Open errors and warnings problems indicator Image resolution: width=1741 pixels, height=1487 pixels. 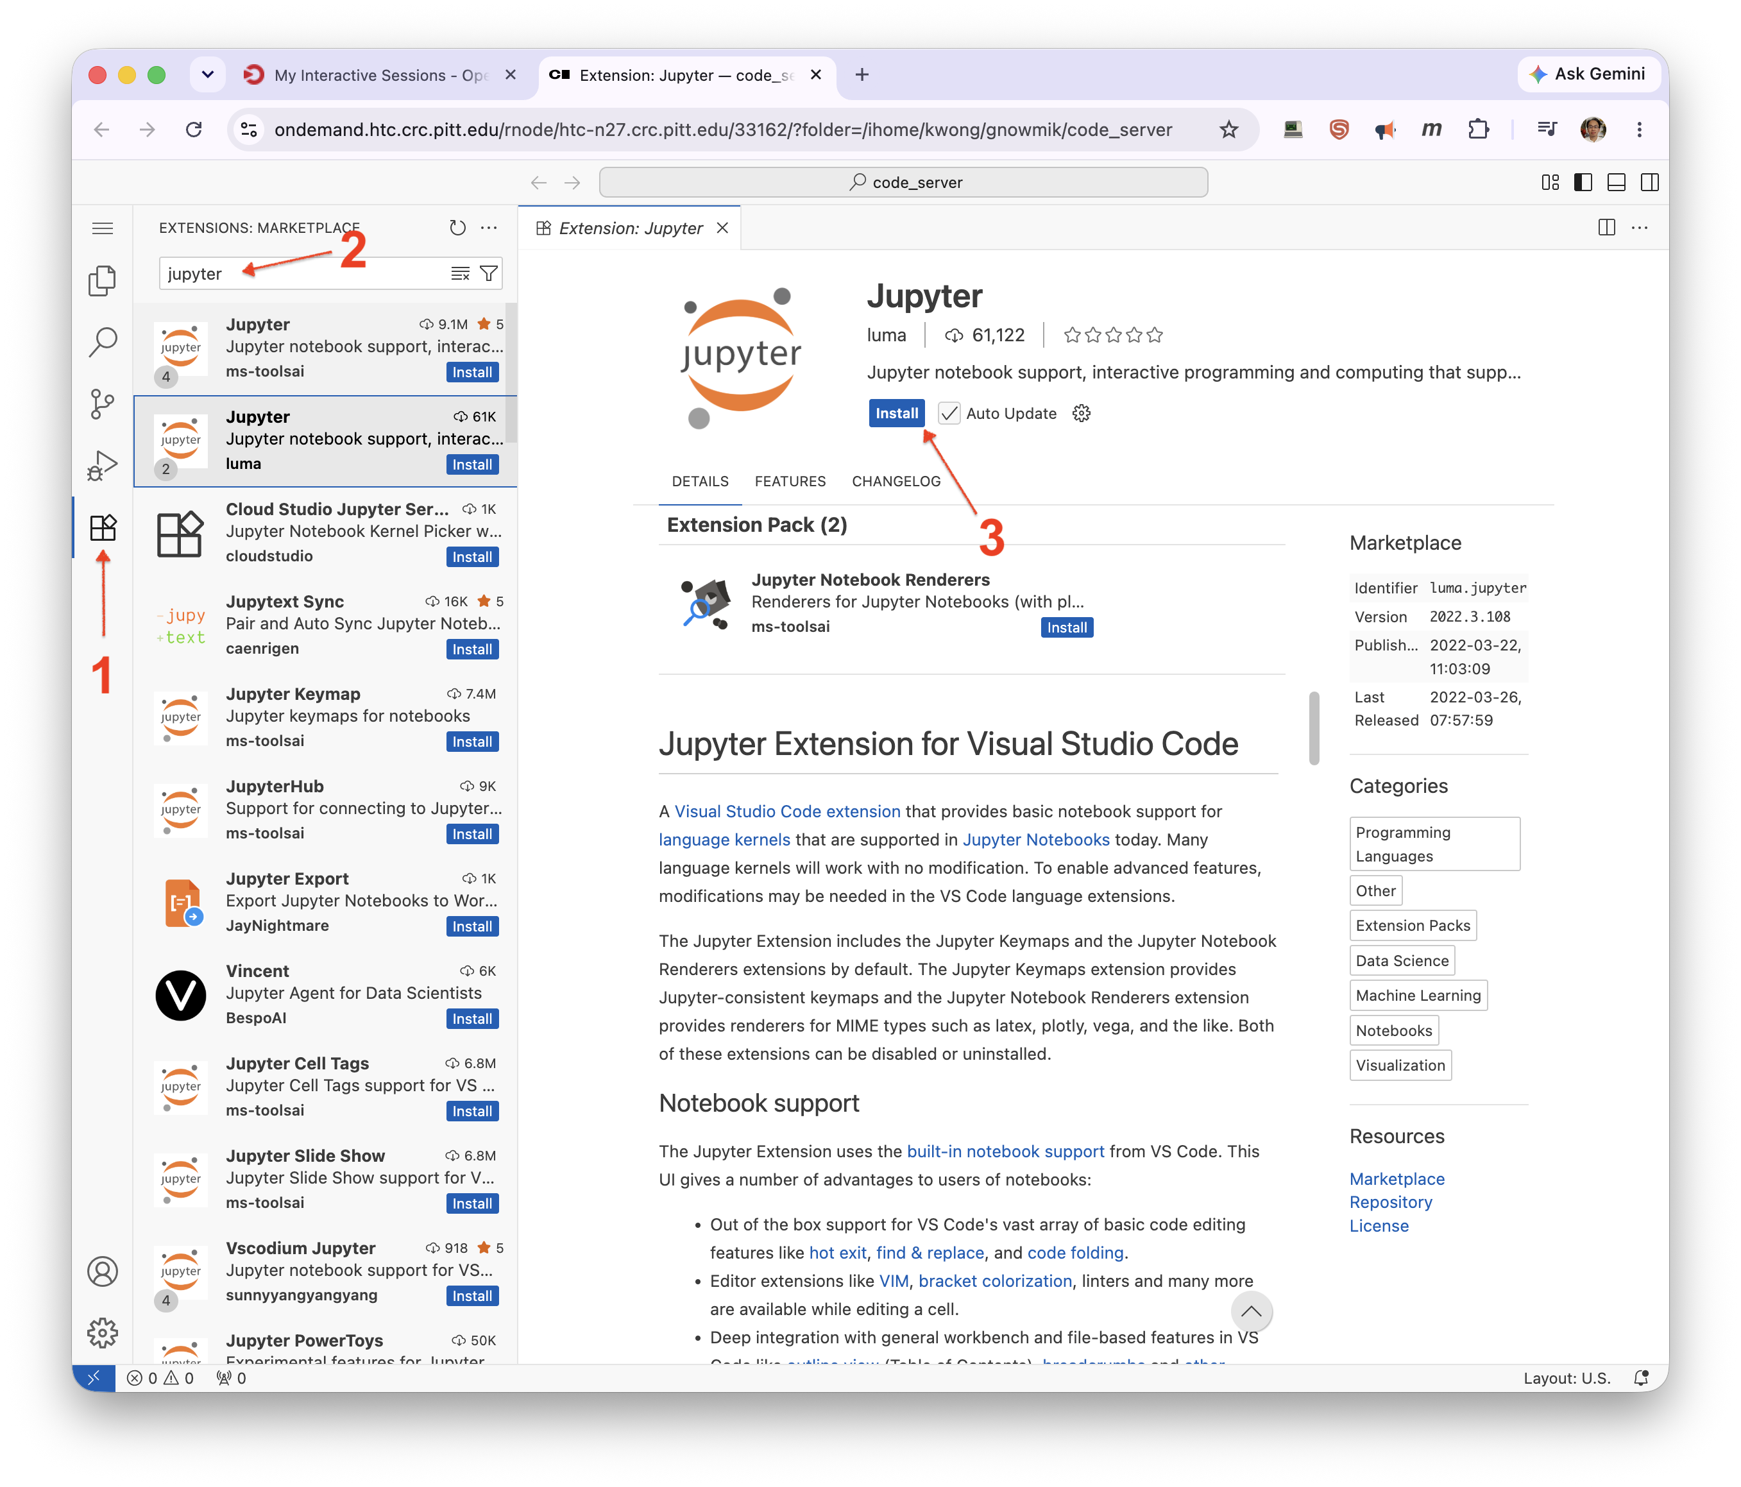click(160, 1378)
